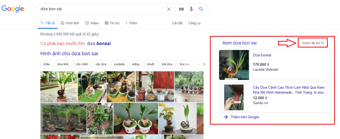
Task: Click the Google logo
Action: point(13,9)
